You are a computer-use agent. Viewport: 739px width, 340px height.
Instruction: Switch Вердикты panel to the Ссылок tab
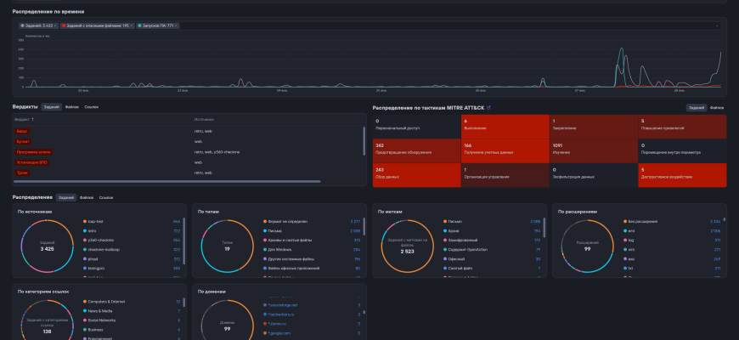tap(91, 107)
